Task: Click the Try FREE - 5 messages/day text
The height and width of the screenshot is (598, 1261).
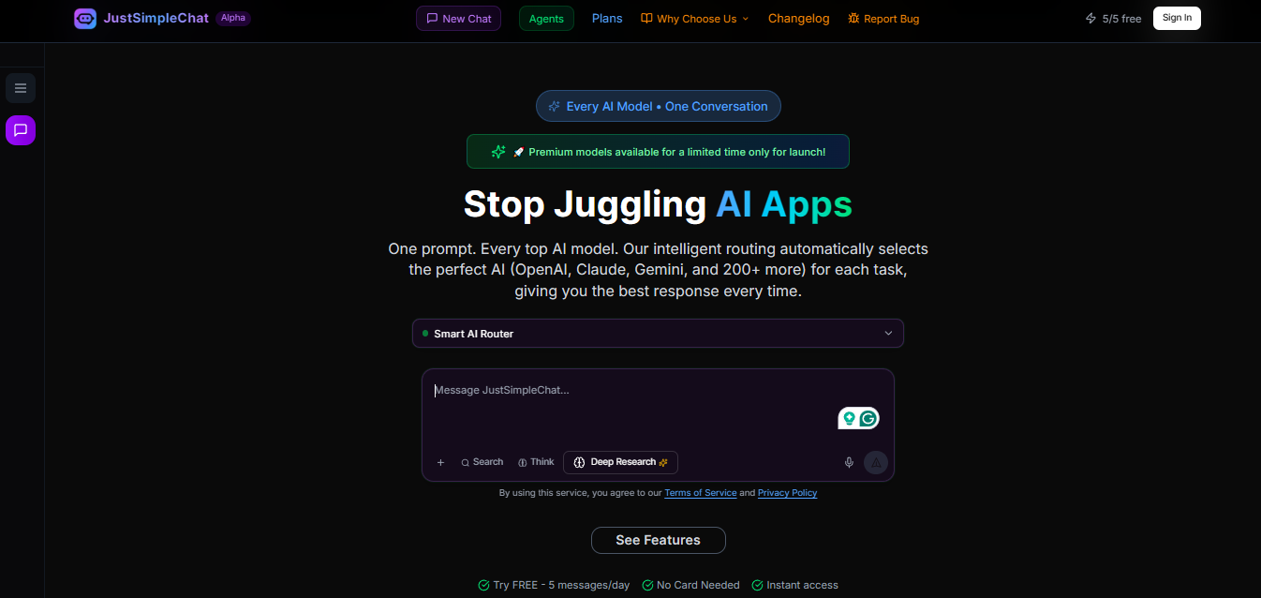Action: tap(561, 585)
